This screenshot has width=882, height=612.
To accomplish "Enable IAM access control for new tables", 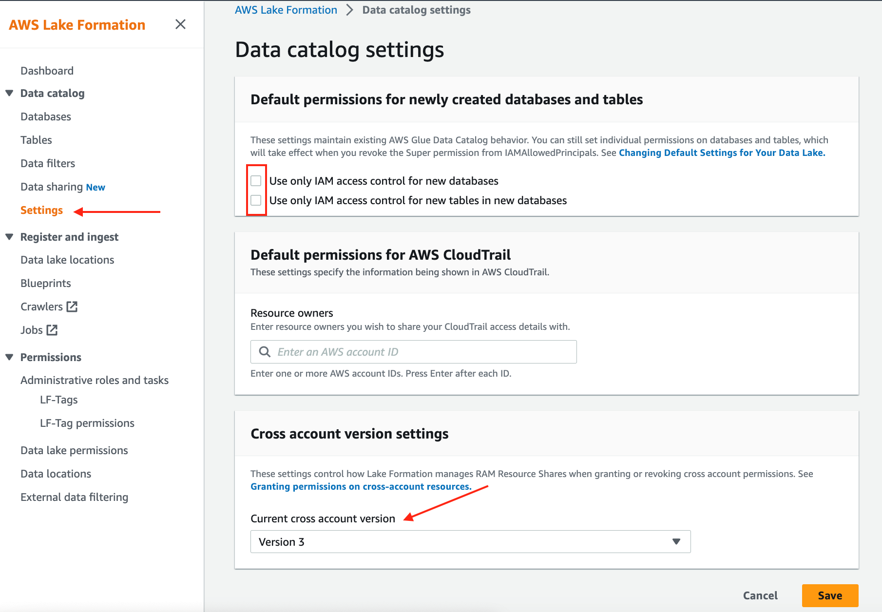I will pos(256,200).
